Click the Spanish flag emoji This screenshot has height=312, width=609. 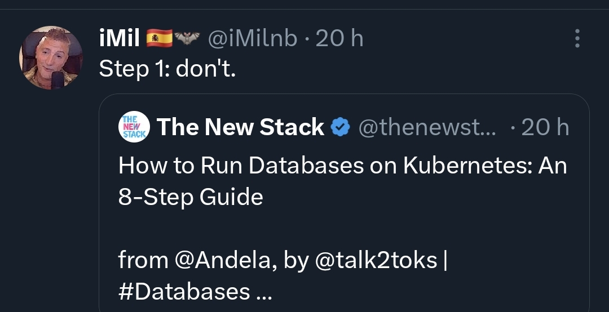159,38
